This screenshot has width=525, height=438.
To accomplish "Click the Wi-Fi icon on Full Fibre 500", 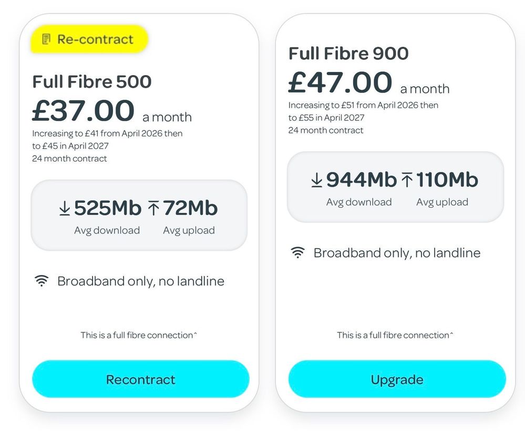I will coord(41,281).
